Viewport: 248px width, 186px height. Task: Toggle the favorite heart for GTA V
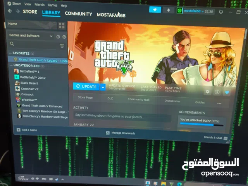coord(227,93)
